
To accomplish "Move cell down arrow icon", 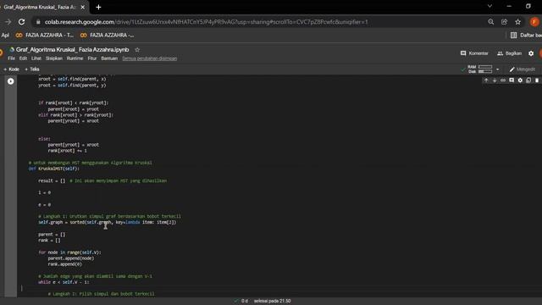I will (495, 80).
